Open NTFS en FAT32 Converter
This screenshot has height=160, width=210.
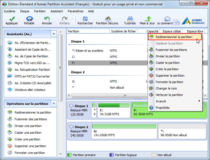29,76
